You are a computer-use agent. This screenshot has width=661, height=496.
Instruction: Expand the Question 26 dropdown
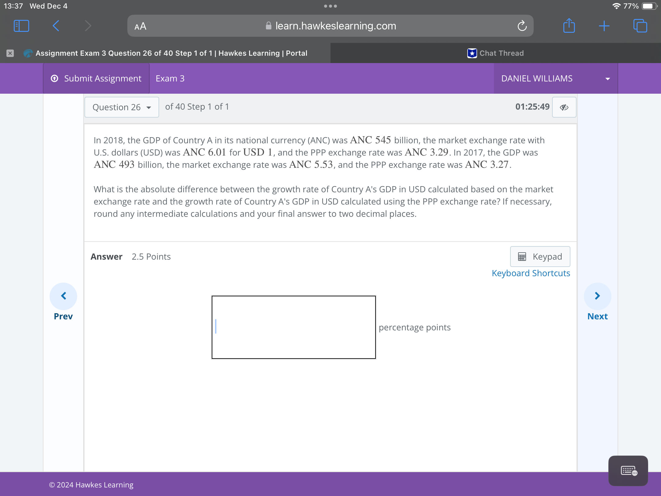point(122,107)
